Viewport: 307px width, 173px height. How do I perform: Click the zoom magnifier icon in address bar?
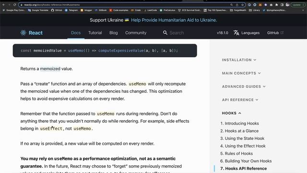coord(231,5)
